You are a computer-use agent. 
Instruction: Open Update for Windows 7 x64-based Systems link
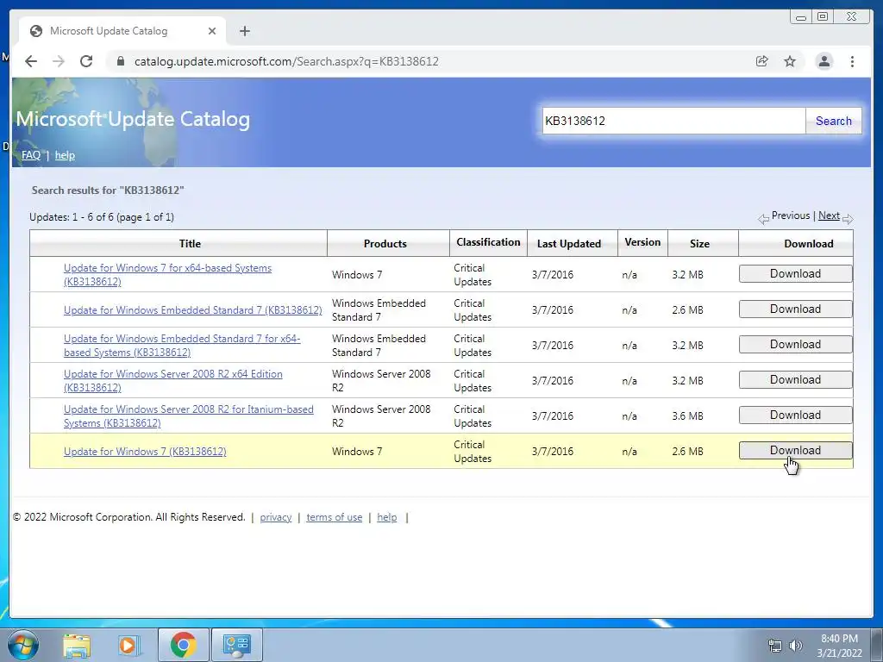167,275
